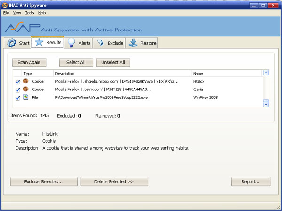Screen dimensions: 282x211
Task: Click the Restore tab download icon
Action: point(133,43)
